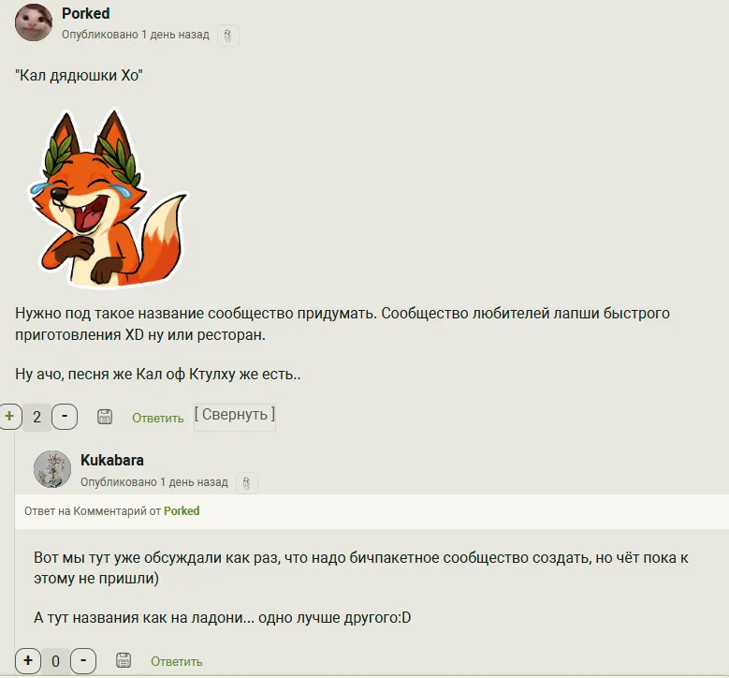The height and width of the screenshot is (678, 729).
Task: Downvote Kukabara's reply with minus button
Action: [x=83, y=661]
